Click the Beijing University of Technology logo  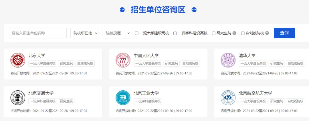(123, 98)
